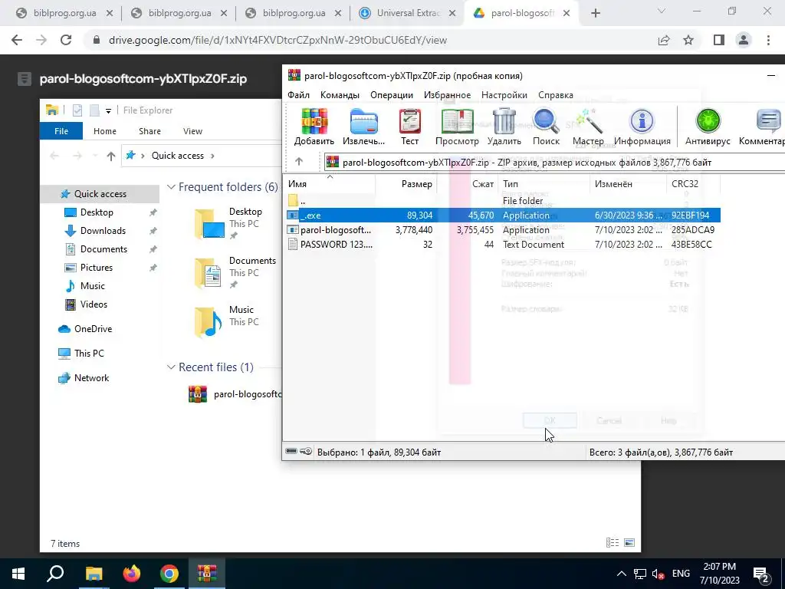
Task: Click File Explorer's up arrow button
Action: click(x=111, y=156)
